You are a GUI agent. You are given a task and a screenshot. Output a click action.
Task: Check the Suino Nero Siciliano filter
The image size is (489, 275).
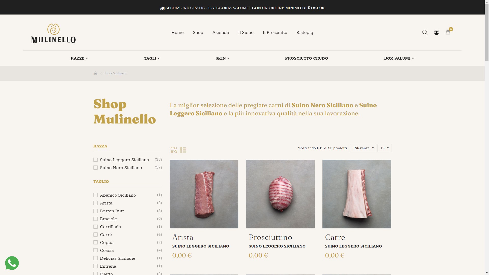point(96,168)
